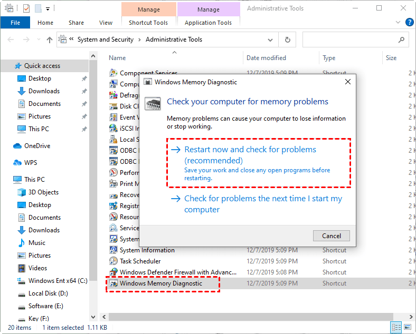Image resolution: width=416 pixels, height=334 pixels.
Task: Click the Print Management icon
Action: (114, 184)
